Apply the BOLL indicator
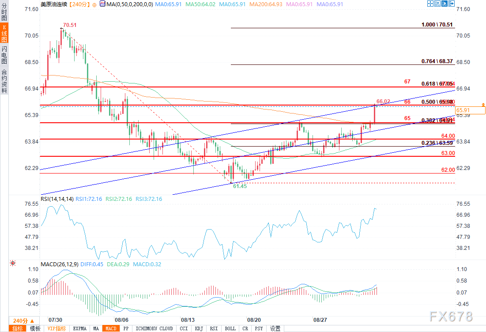 [230, 328]
